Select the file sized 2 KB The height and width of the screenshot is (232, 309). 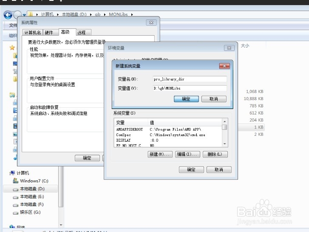(258, 134)
